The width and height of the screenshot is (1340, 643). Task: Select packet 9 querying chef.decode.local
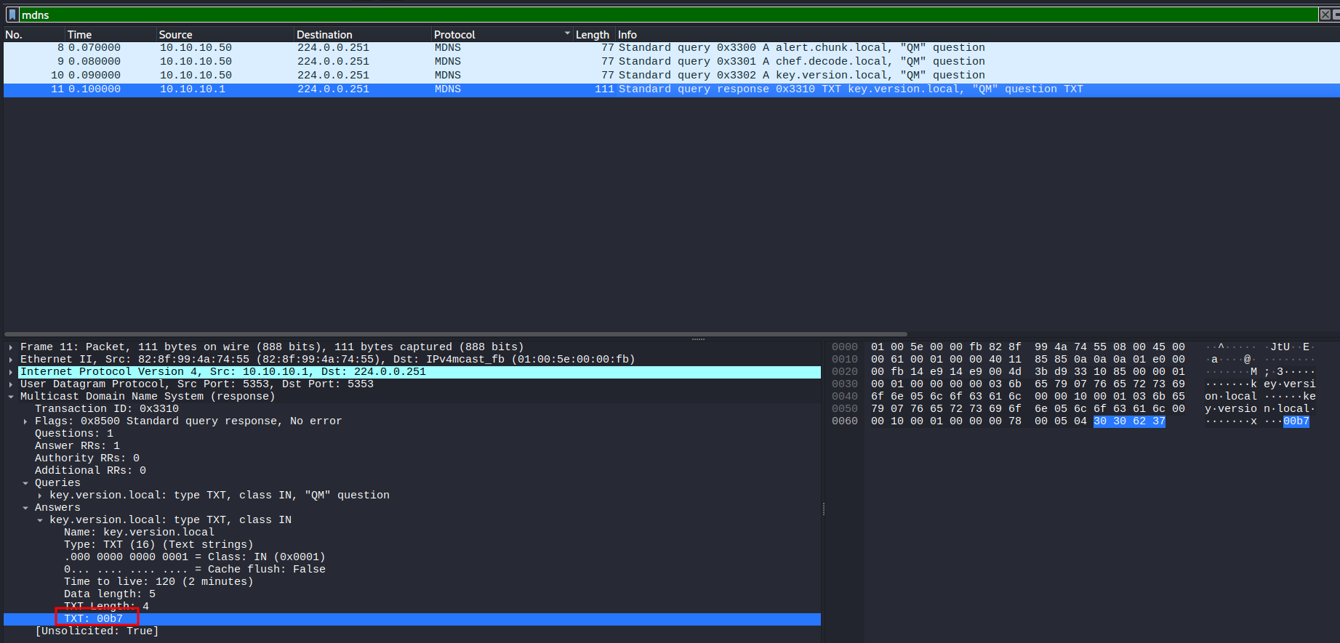pos(672,62)
